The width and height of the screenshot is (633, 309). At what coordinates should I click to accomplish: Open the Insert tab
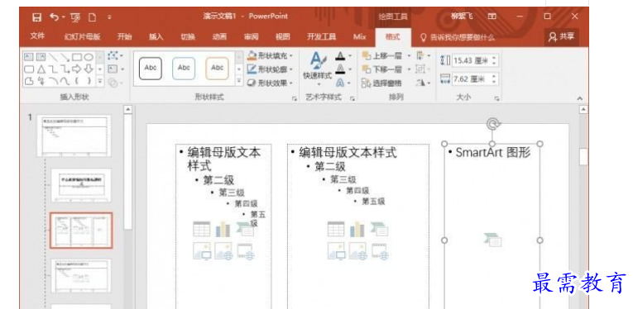click(x=156, y=36)
